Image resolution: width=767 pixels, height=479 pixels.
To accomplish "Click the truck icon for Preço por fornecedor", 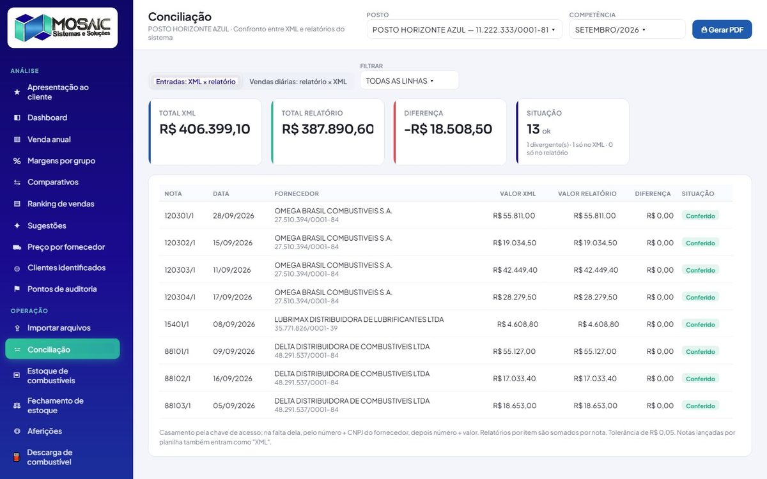I will coord(17,247).
